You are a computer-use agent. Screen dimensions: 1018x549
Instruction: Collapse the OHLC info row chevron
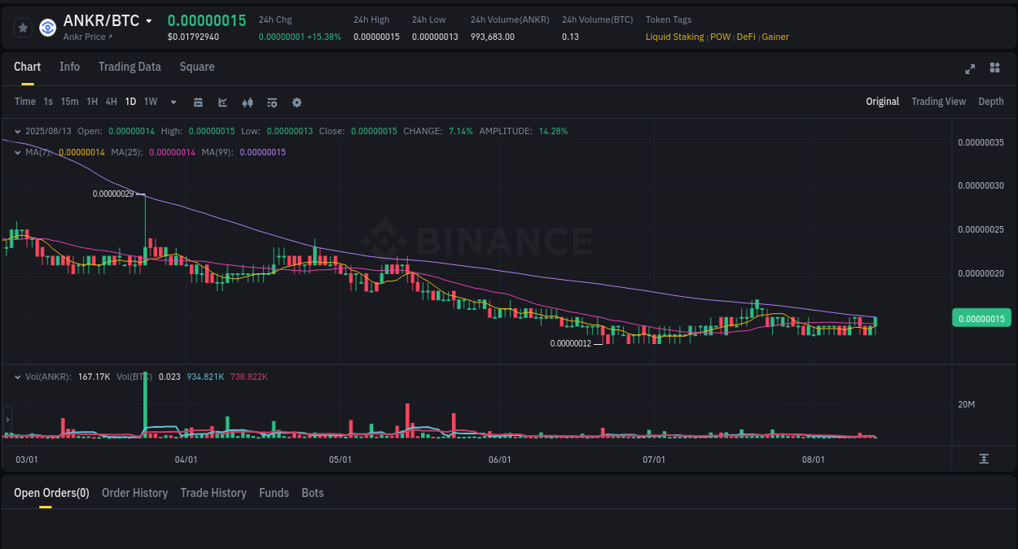coord(18,130)
